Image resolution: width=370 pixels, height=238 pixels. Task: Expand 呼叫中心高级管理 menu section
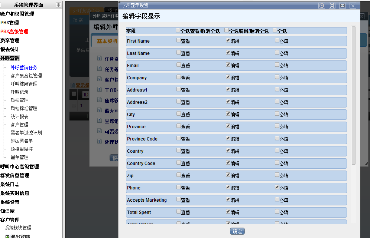point(19,166)
